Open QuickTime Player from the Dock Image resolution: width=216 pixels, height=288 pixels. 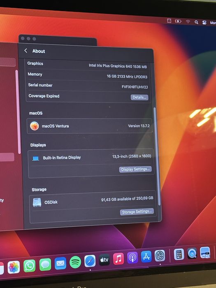click(x=192, y=253)
